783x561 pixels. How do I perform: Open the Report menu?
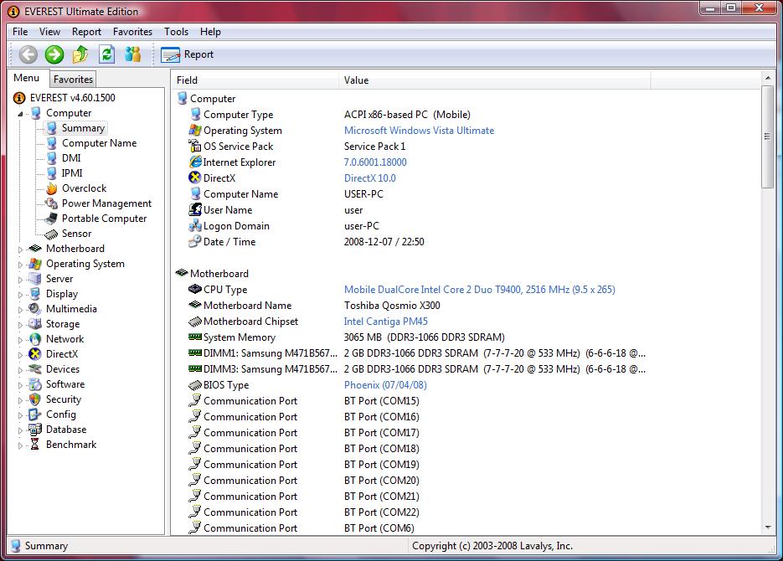tap(86, 32)
